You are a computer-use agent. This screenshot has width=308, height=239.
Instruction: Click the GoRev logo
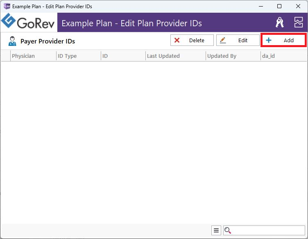[28, 22]
